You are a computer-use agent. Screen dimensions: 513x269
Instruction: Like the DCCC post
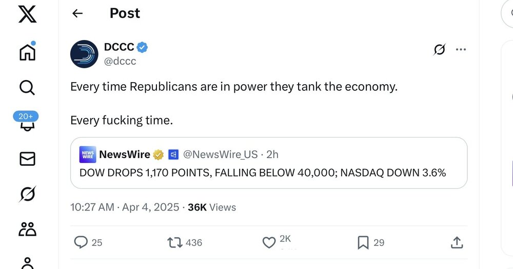click(x=269, y=242)
